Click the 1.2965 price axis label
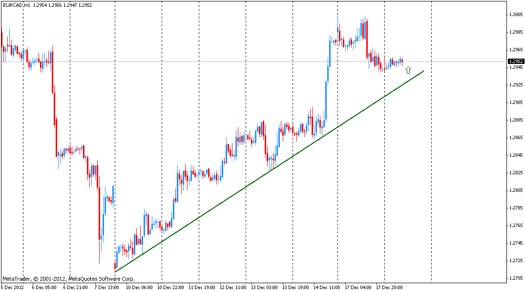525x291 pixels. pyautogui.click(x=516, y=50)
